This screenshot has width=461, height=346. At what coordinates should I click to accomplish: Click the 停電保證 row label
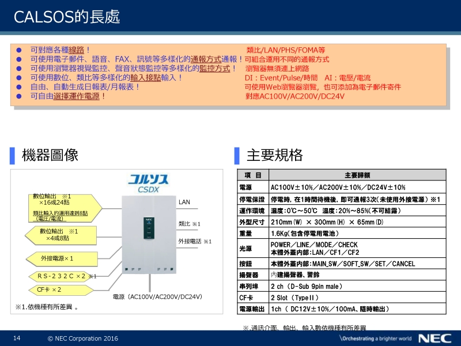point(253,200)
